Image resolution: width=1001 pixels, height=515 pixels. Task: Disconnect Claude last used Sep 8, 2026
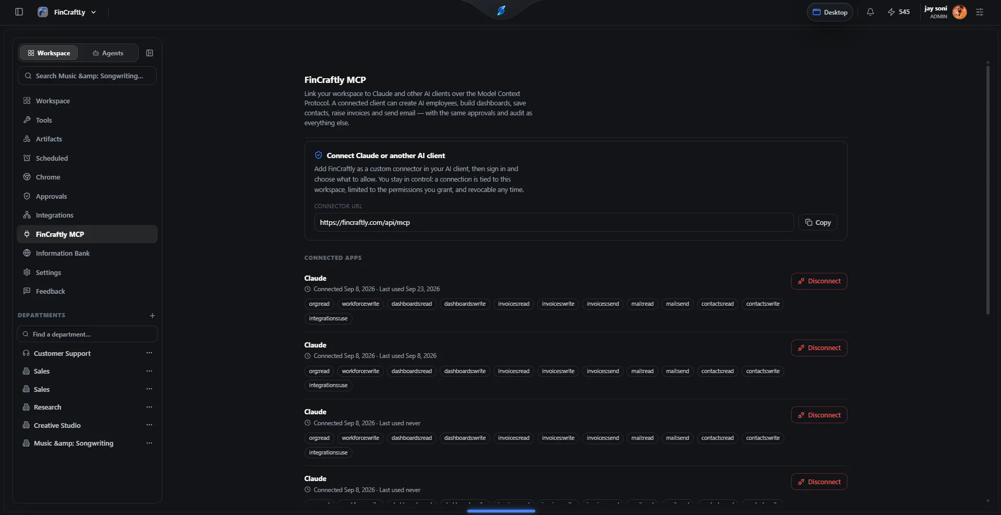pyautogui.click(x=819, y=348)
